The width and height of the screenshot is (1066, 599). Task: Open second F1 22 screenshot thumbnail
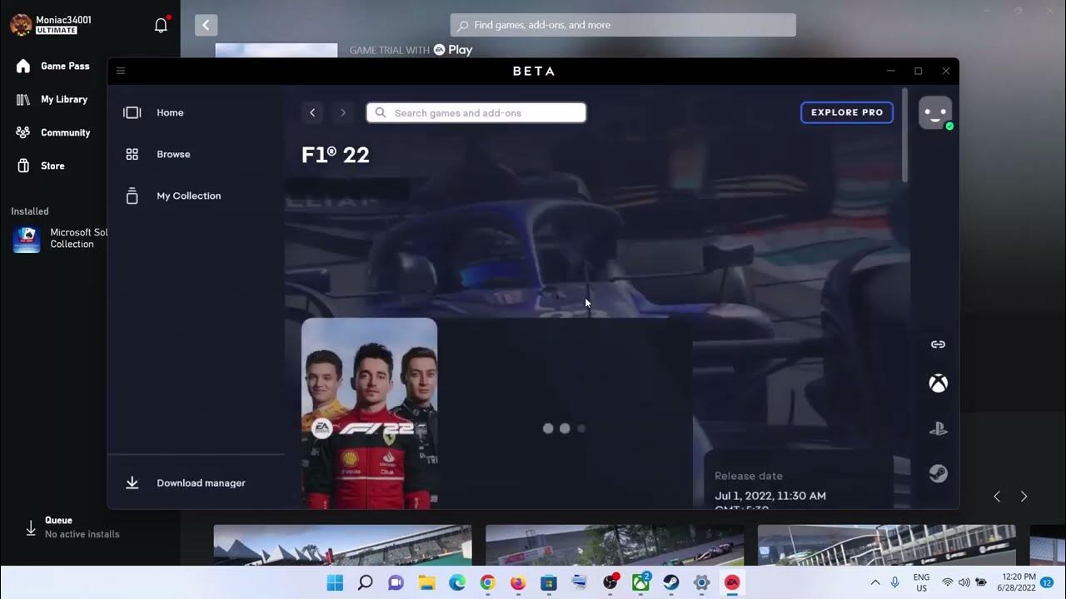615,545
